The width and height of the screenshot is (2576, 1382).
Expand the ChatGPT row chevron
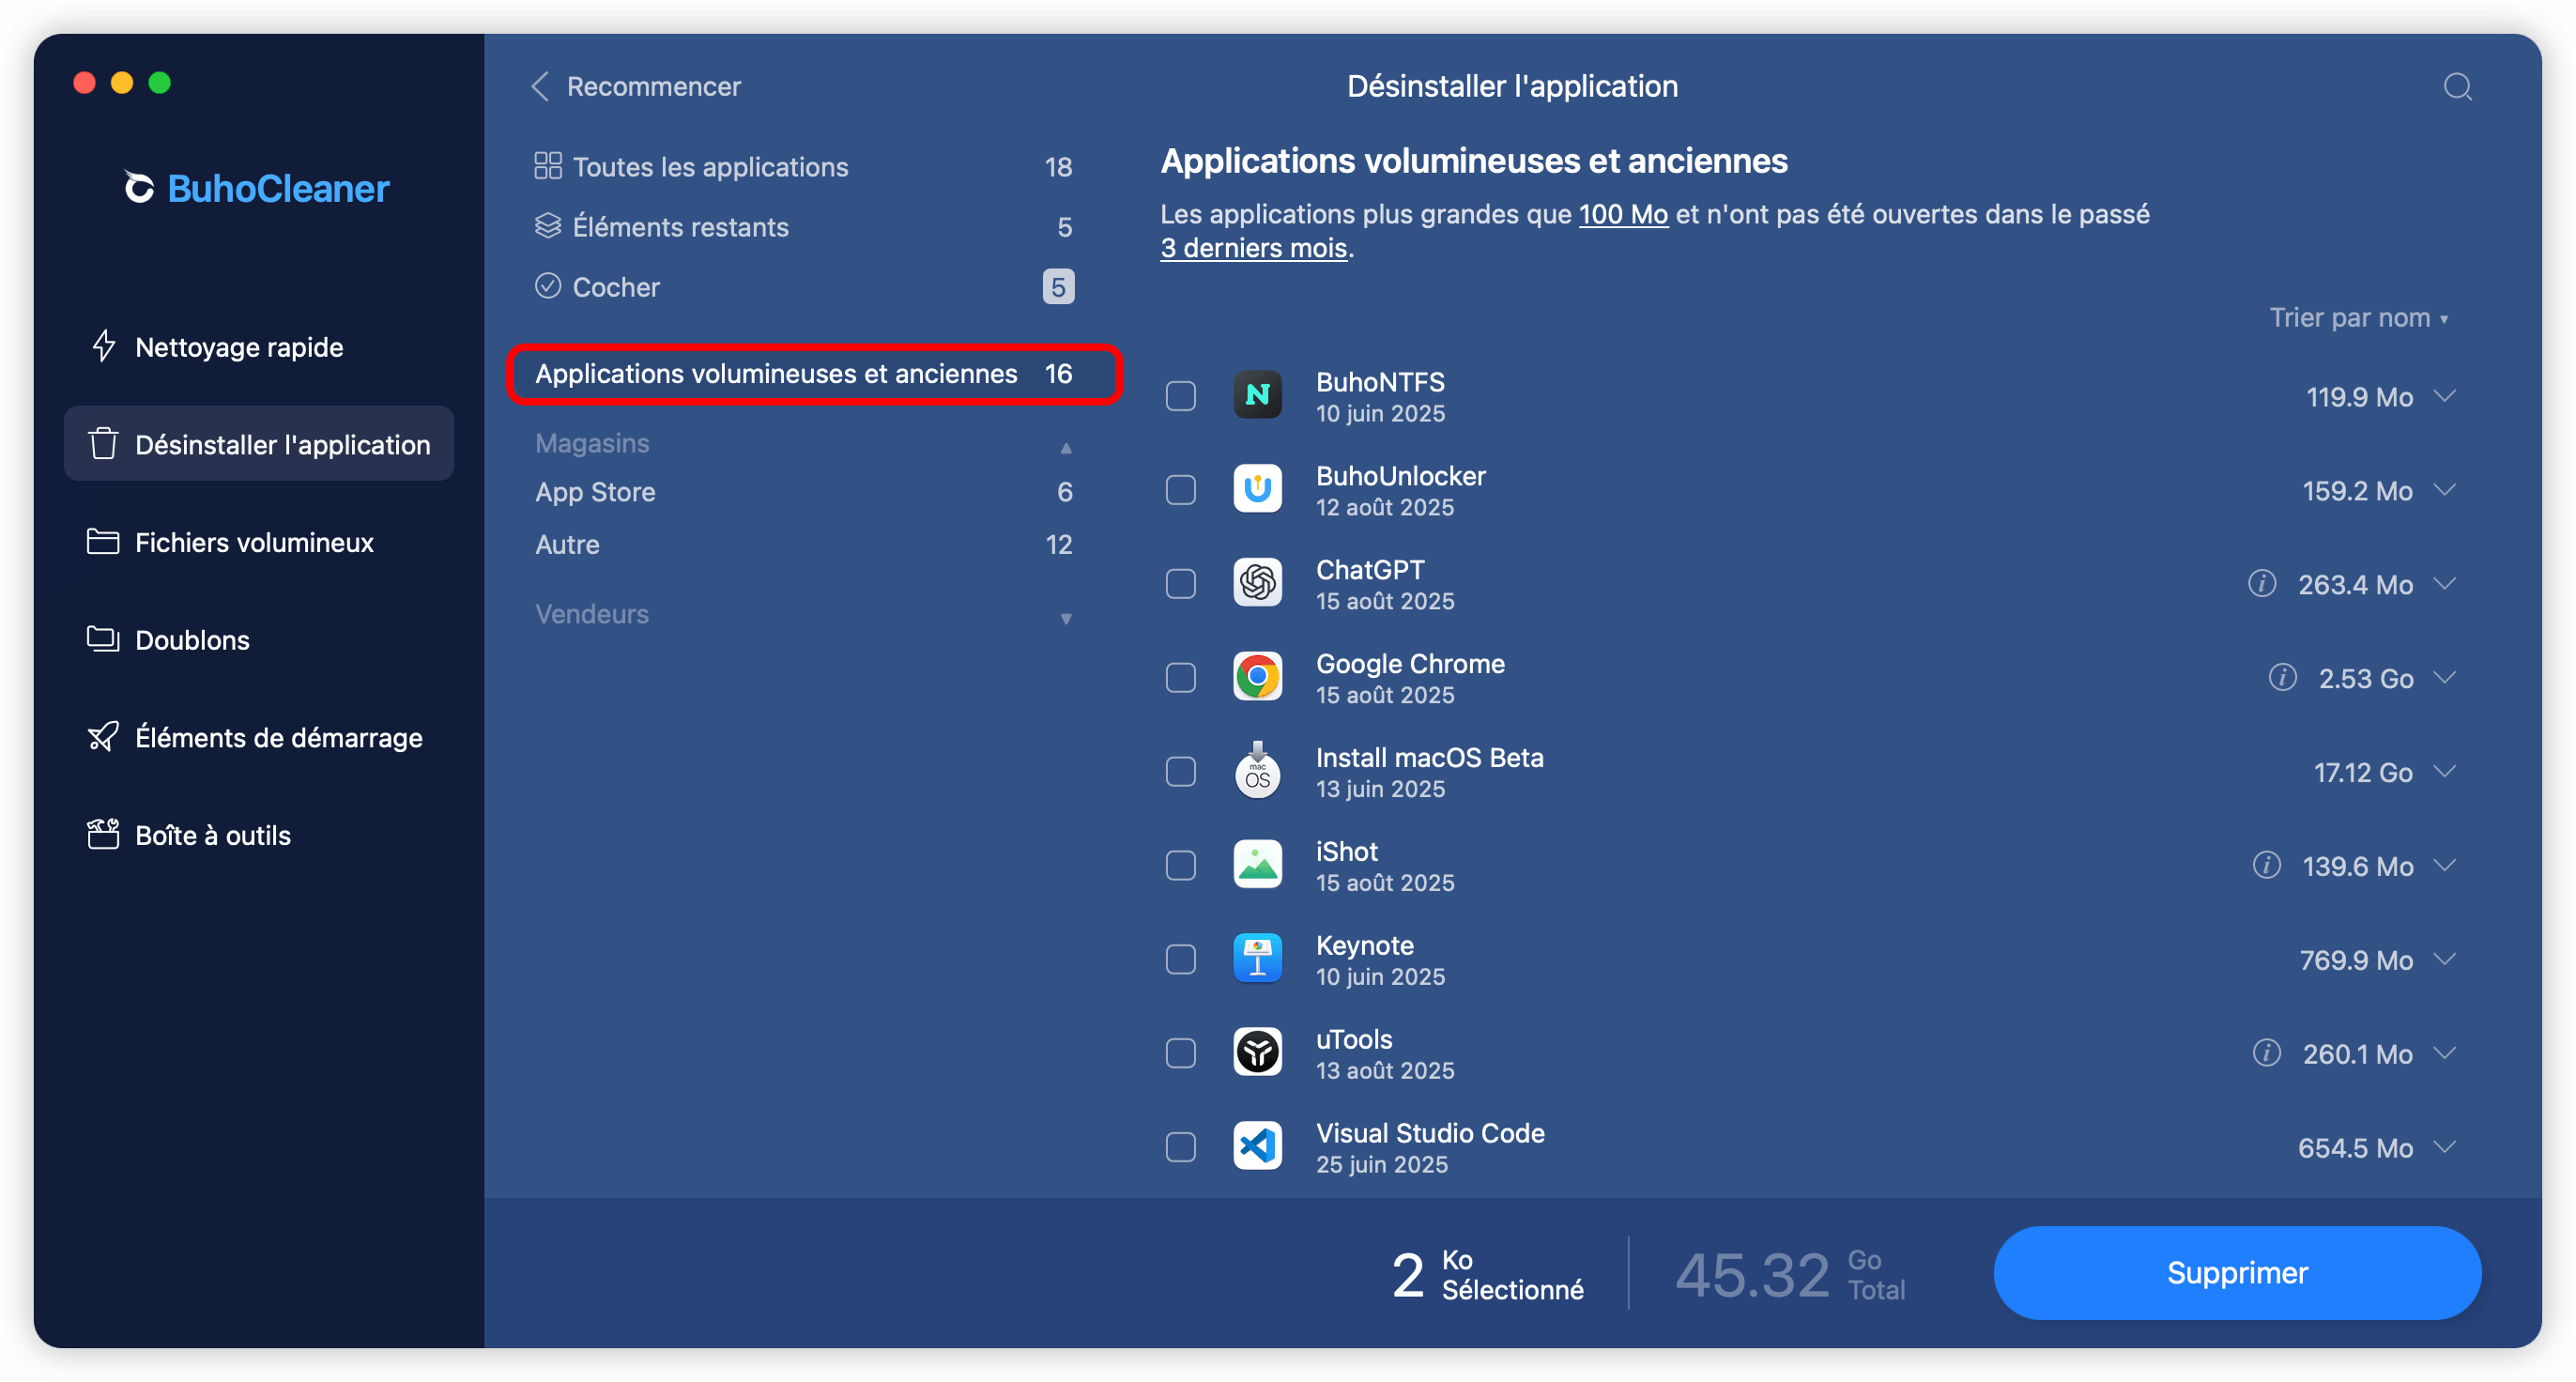point(2445,583)
